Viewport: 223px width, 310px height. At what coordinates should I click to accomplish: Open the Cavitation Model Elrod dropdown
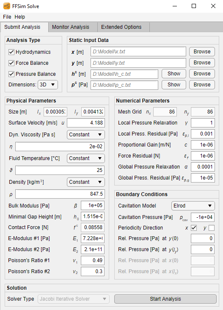pyautogui.click(x=193, y=206)
